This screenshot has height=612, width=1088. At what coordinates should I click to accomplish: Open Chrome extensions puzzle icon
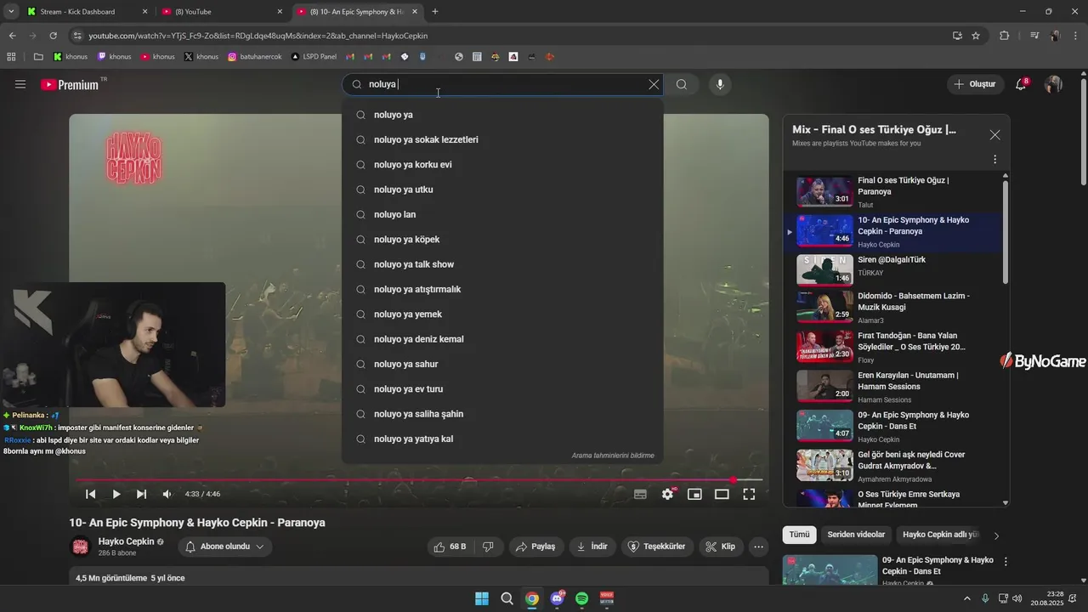1005,36
